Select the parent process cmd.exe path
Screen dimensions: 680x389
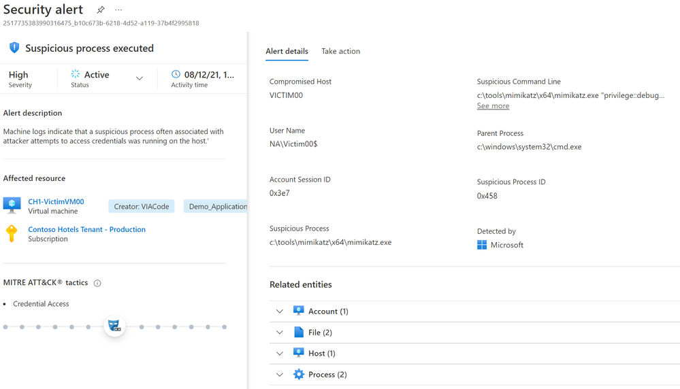tap(529, 147)
